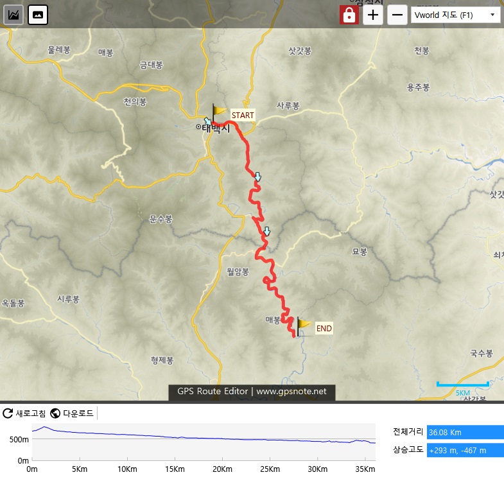Open the Vworld 지도 (F1) map dropdown
Image resolution: width=504 pixels, height=486 pixels.
click(x=455, y=15)
